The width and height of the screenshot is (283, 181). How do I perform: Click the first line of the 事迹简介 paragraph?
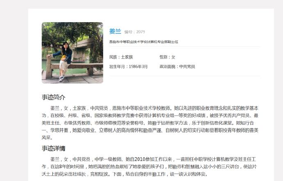[x=154, y=108]
